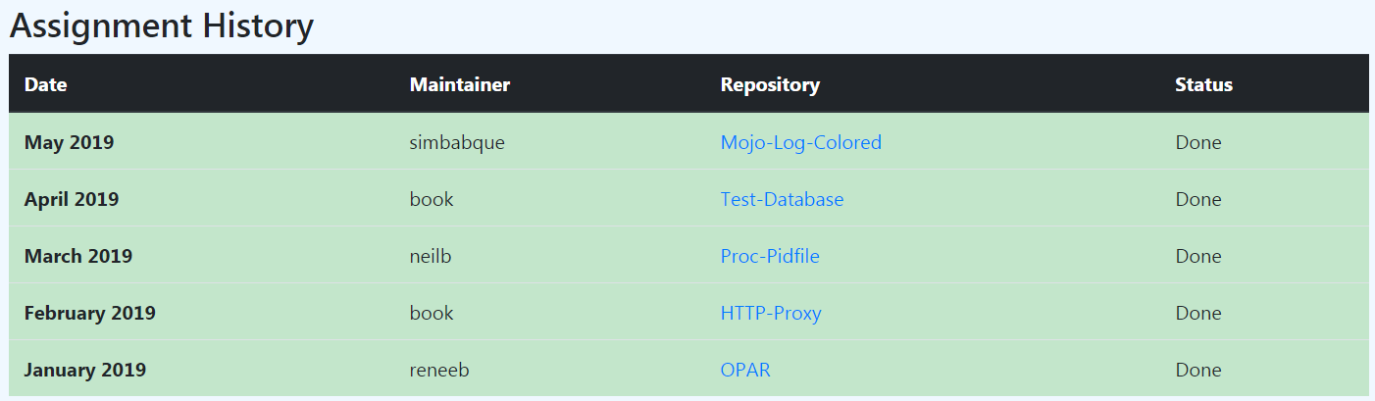Click the Status column header

tap(1203, 84)
